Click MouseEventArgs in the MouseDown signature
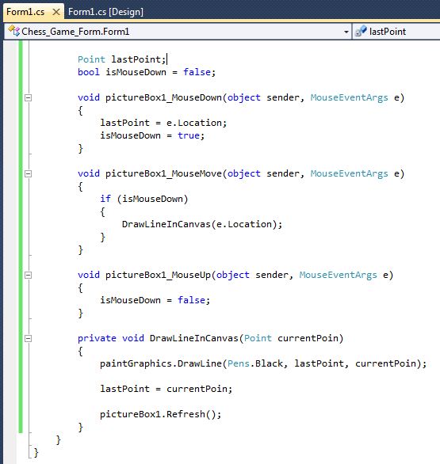Image resolution: width=440 pixels, height=464 pixels. [349, 97]
